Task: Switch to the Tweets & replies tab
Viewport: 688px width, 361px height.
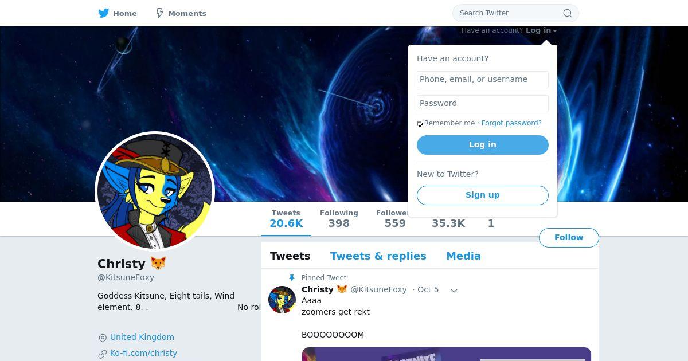Action: point(378,256)
